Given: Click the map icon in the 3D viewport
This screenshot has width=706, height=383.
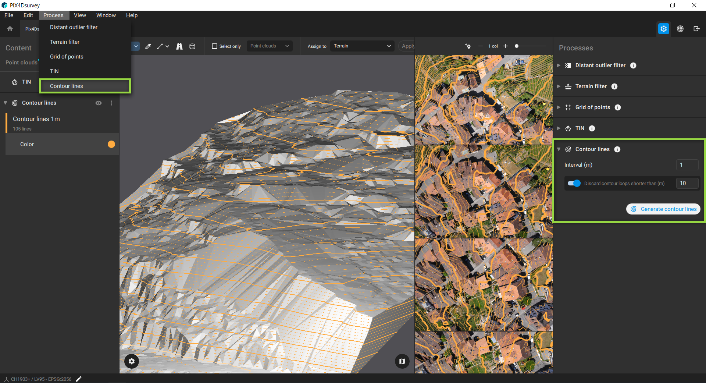Looking at the screenshot, I should [402, 361].
